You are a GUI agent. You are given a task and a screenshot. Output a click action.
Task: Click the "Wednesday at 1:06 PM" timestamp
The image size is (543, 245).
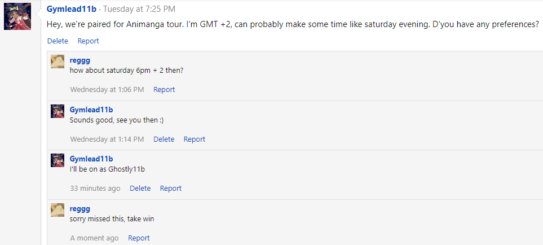click(x=107, y=89)
